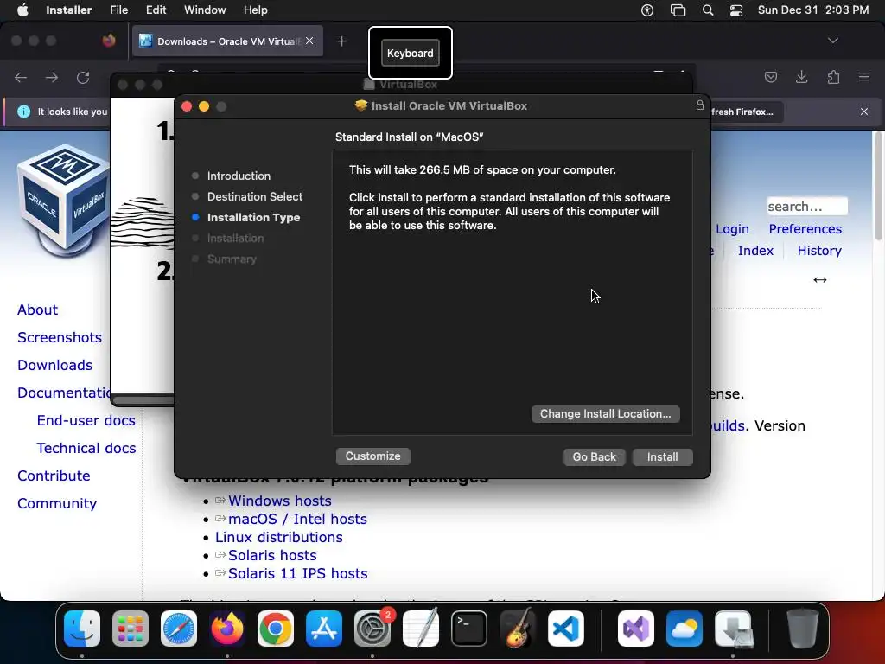Screen dimensions: 885x664
Task: Click the Accessibility menu bar icon
Action: (647, 10)
